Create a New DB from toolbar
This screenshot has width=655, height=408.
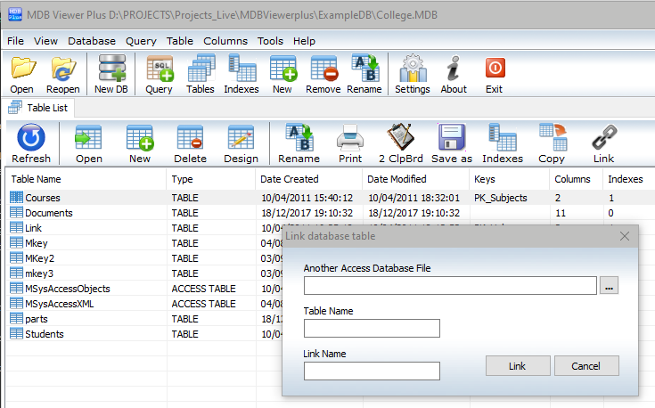(x=111, y=74)
